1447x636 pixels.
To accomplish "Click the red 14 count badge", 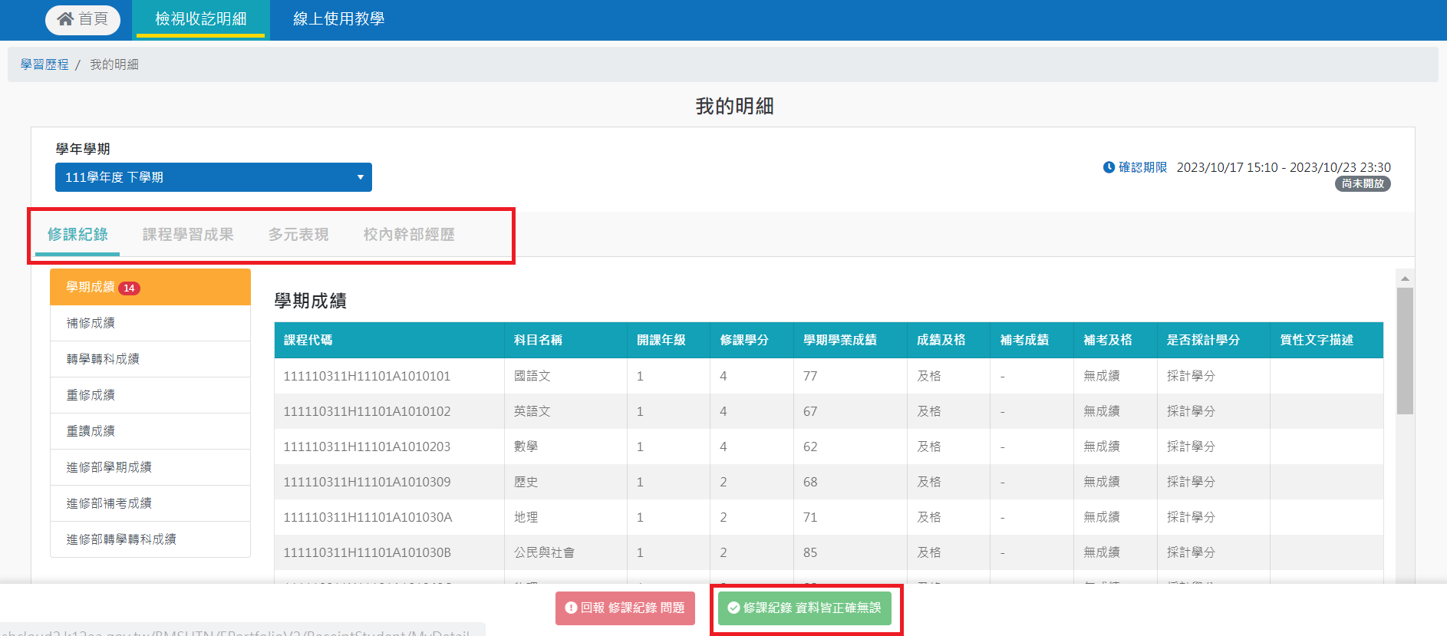I will point(129,288).
